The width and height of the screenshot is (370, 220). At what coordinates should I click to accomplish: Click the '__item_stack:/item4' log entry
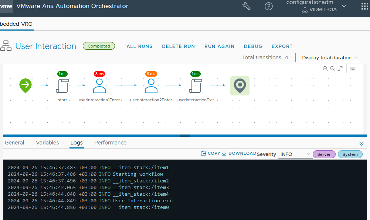pyautogui.click(x=140, y=194)
